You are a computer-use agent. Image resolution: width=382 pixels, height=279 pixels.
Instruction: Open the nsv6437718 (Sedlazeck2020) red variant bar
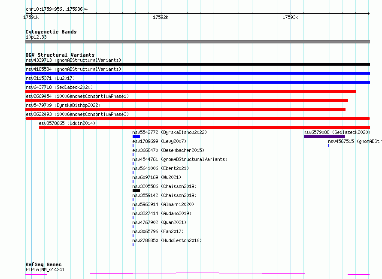(191, 91)
